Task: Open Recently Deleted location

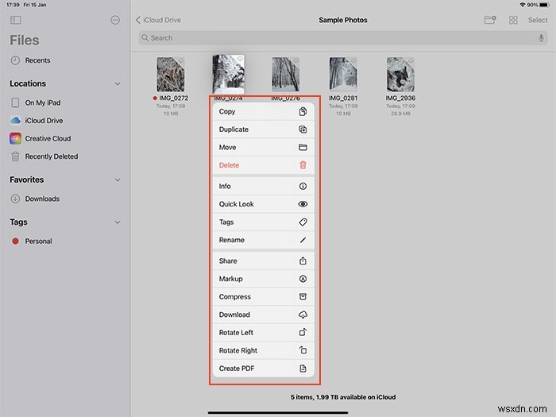Action: tap(52, 156)
